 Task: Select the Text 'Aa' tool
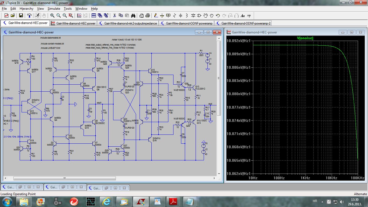tap(243, 15)
